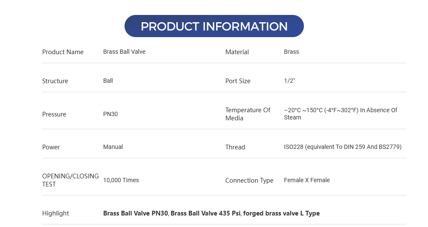Viewport: 428px width, 227px height.
Task: Select the 1/2" port size value
Action: tap(289, 81)
